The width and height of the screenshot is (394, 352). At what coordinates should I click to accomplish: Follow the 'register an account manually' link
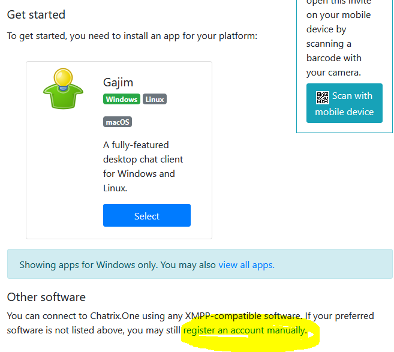click(244, 330)
